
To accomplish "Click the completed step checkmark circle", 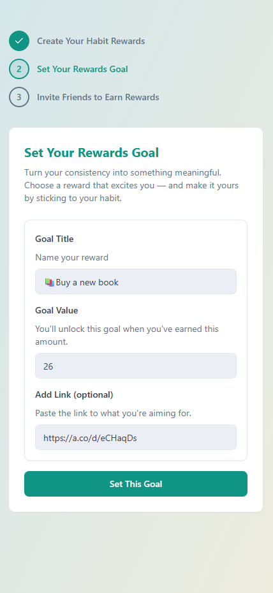I will [19, 41].
